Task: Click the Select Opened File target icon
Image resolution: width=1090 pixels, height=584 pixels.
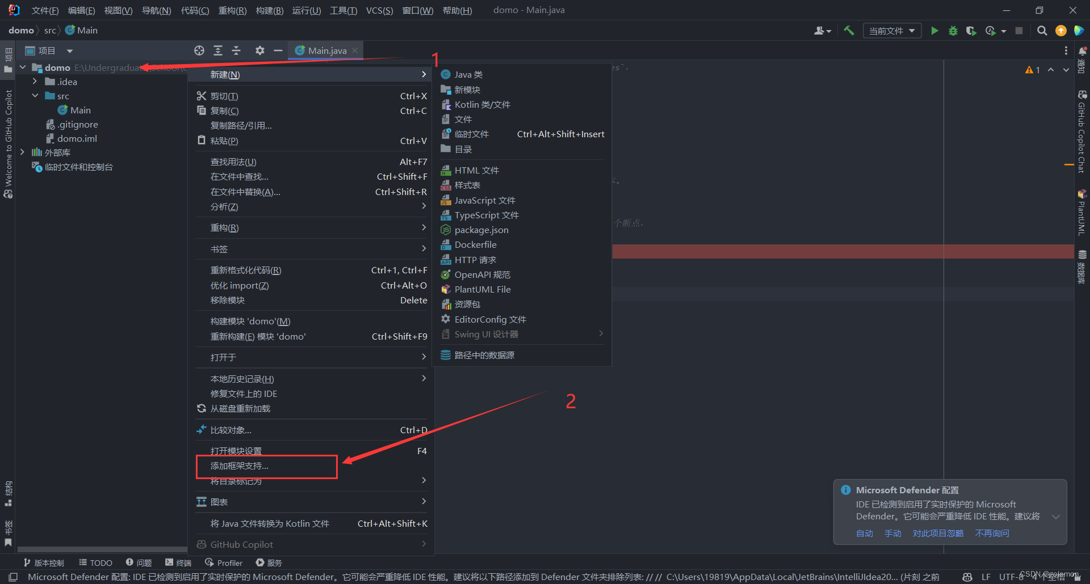Action: (x=199, y=50)
